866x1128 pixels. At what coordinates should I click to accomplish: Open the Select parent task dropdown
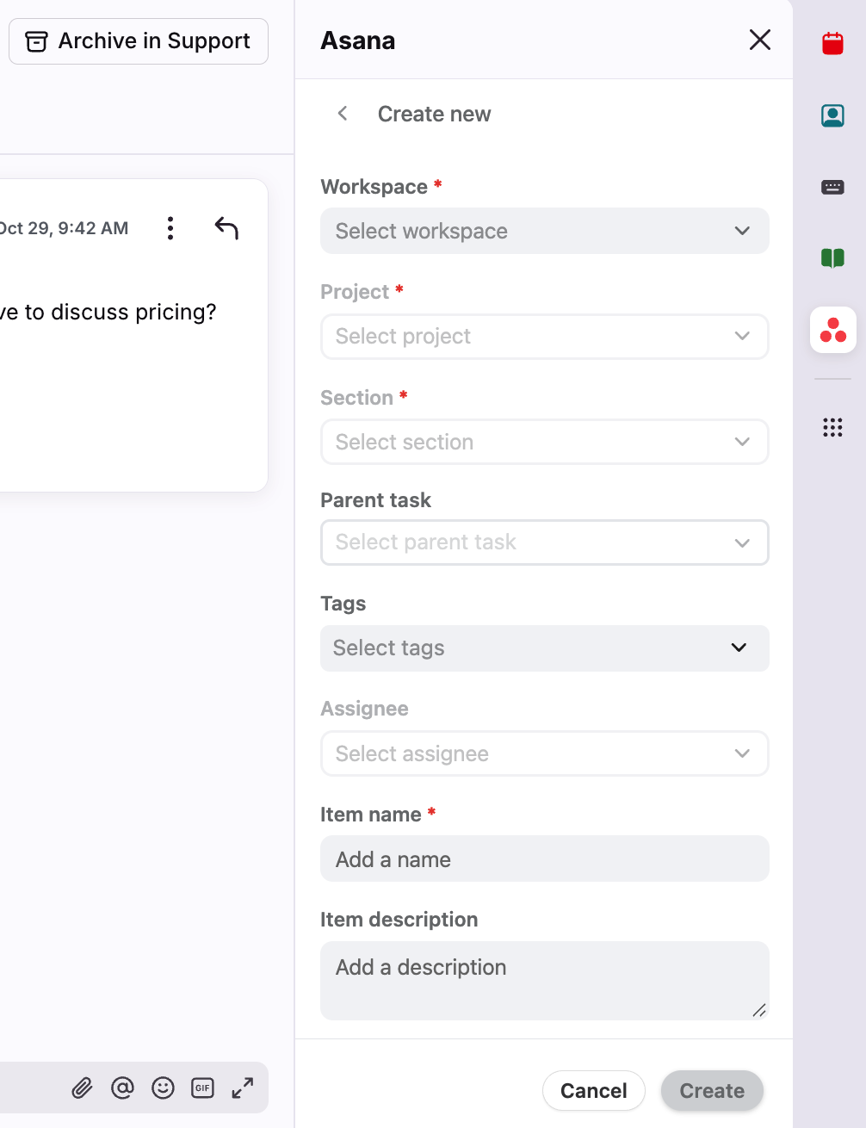click(544, 542)
